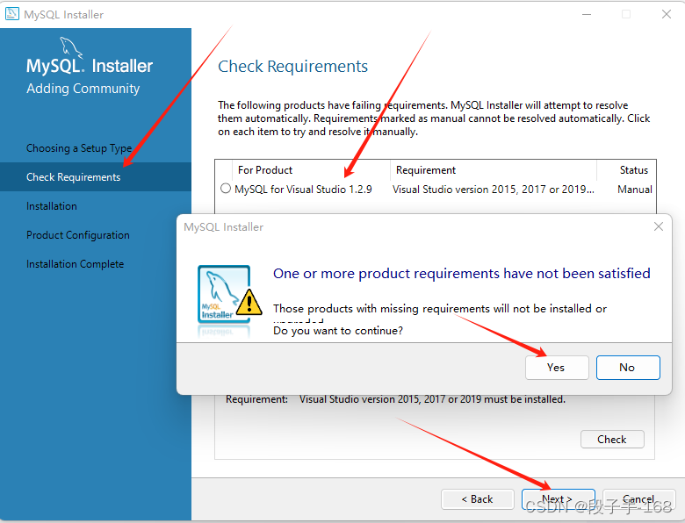
Task: Click the For Product column header
Action: pos(311,170)
